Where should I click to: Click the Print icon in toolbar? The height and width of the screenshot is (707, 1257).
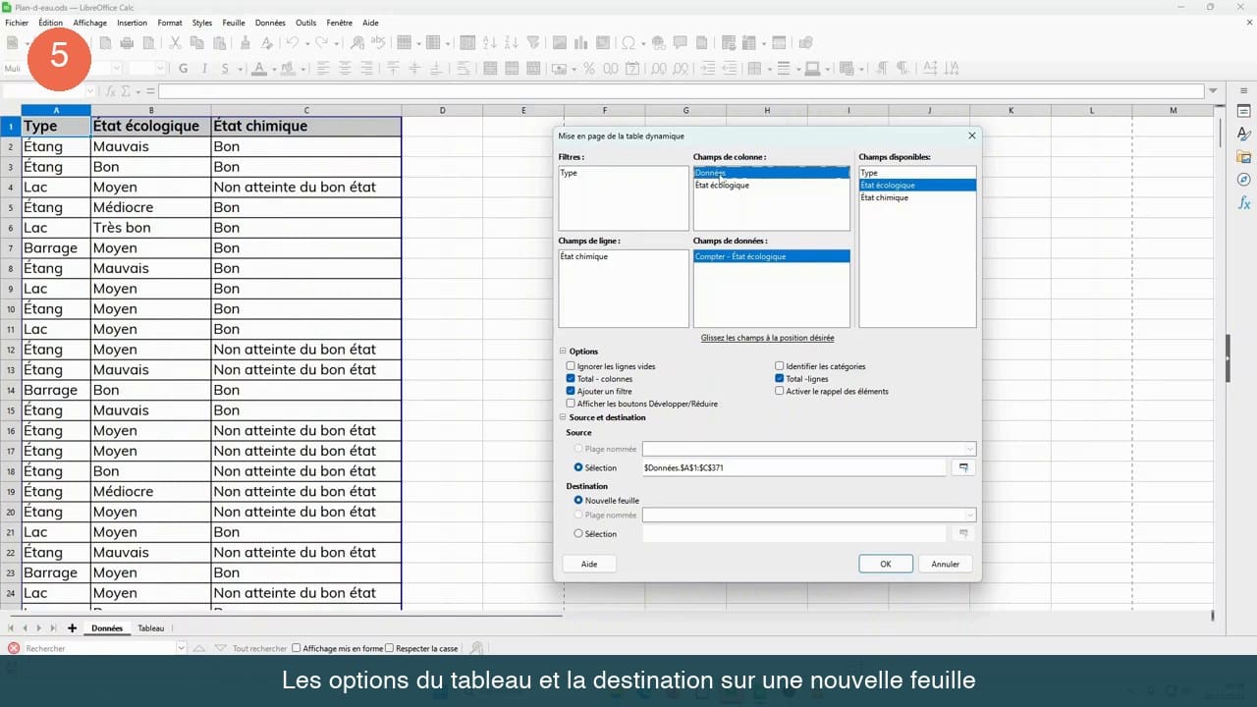click(x=127, y=43)
